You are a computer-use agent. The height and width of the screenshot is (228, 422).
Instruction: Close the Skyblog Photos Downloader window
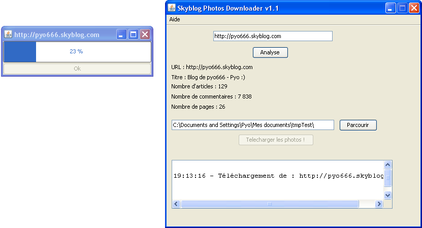(x=414, y=8)
